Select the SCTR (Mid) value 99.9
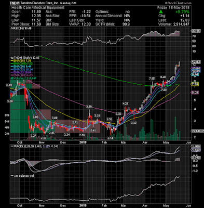 point(126,24)
